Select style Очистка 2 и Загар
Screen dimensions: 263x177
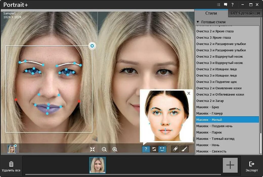[x=227, y=101]
